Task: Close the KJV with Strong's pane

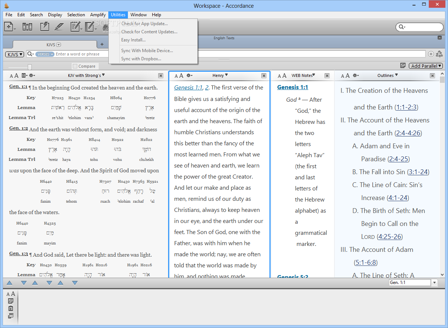Action: [161, 75]
